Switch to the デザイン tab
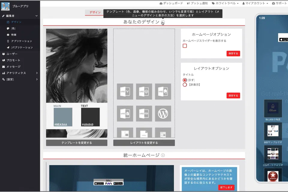 95,13
